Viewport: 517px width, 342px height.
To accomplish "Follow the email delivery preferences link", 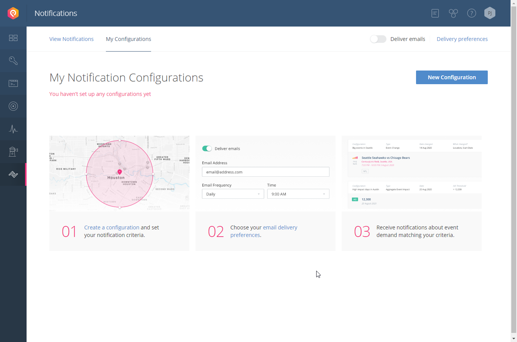I will pyautogui.click(x=264, y=231).
